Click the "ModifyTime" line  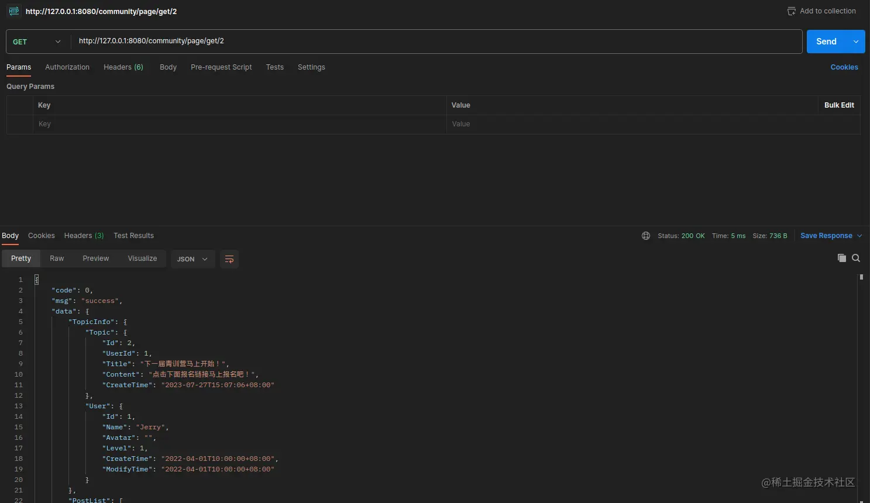pyautogui.click(x=188, y=469)
